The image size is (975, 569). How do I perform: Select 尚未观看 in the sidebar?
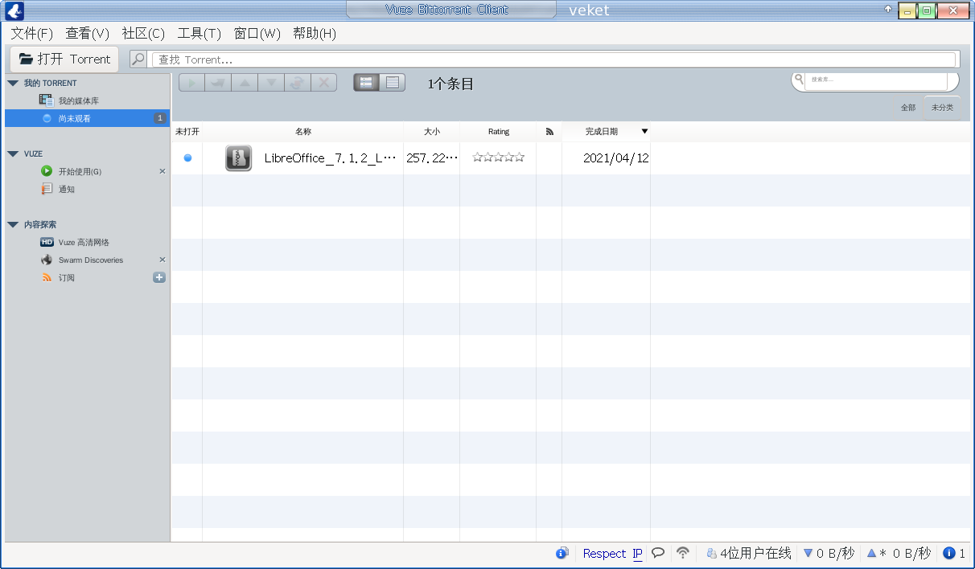[x=87, y=118]
